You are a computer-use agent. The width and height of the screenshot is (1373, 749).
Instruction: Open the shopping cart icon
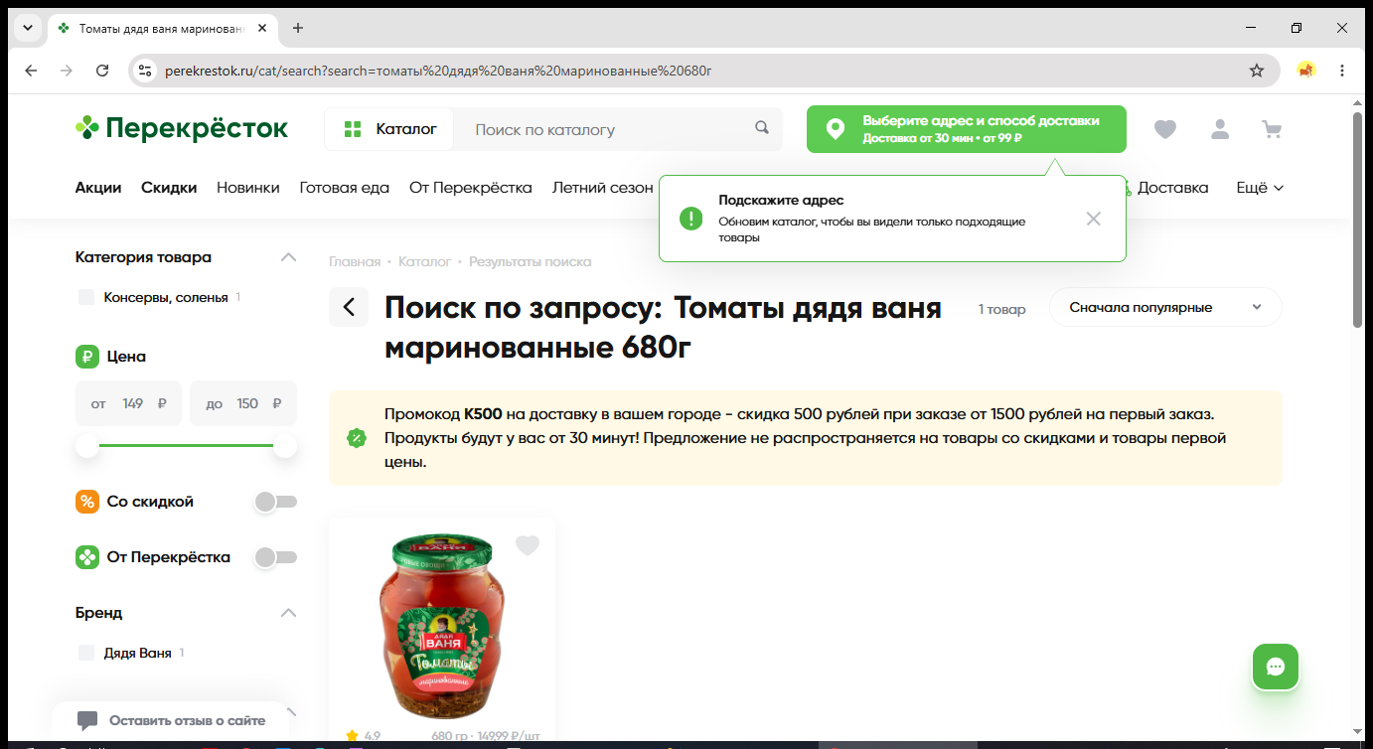[1272, 129]
